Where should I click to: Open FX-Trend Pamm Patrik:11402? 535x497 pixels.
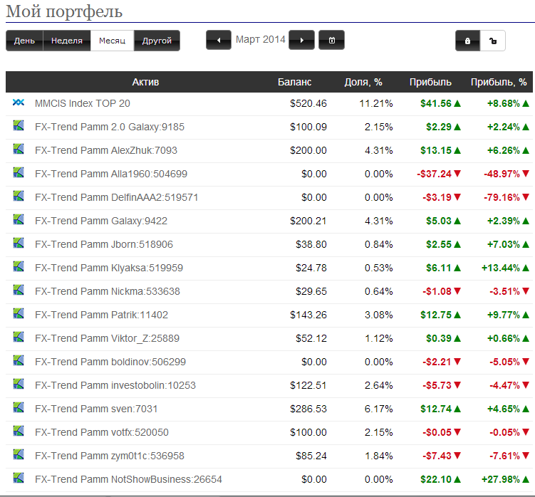(102, 315)
